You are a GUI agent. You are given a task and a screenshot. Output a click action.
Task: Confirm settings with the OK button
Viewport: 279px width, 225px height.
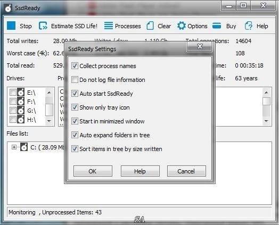click(x=93, y=171)
